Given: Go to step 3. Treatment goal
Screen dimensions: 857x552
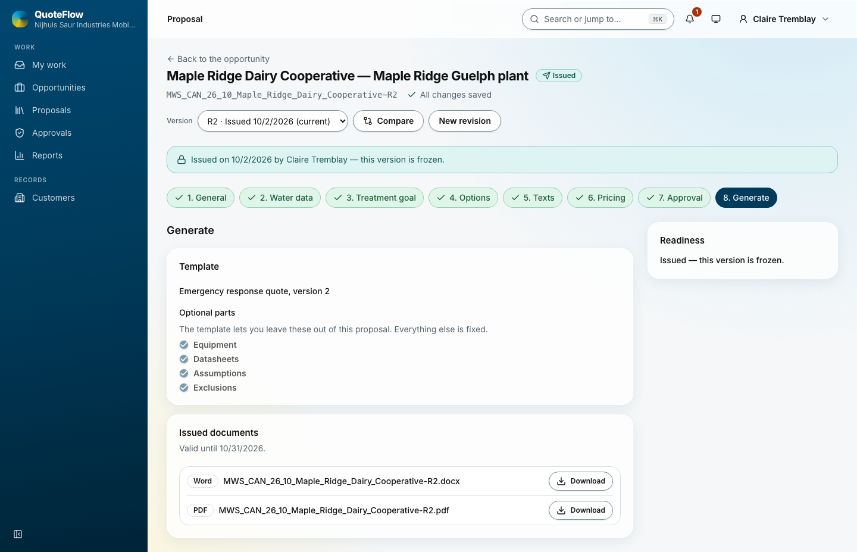Looking at the screenshot, I should coord(374,198).
